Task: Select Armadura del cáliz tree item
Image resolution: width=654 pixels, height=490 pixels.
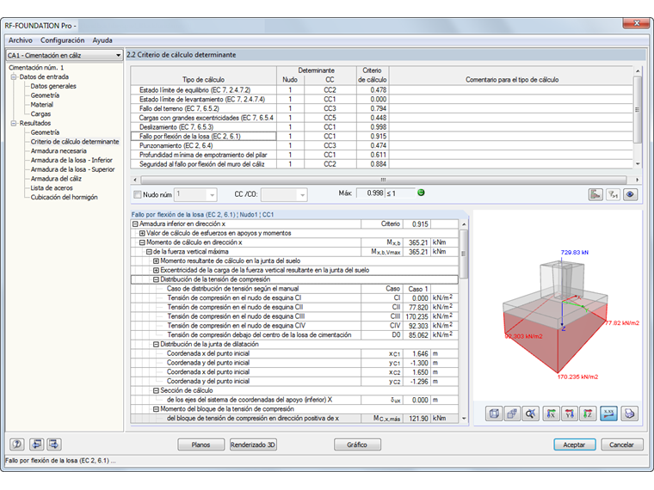Action: (x=56, y=179)
